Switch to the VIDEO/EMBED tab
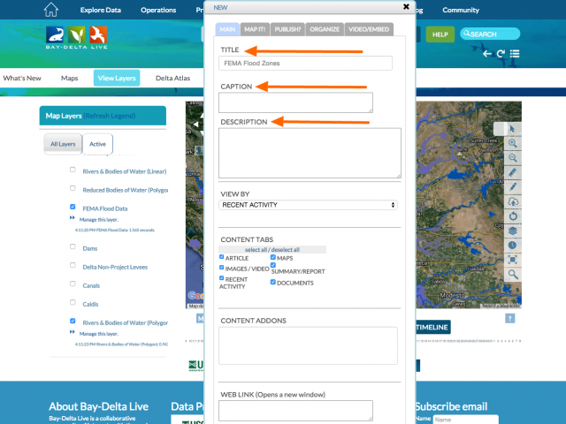 coord(369,29)
